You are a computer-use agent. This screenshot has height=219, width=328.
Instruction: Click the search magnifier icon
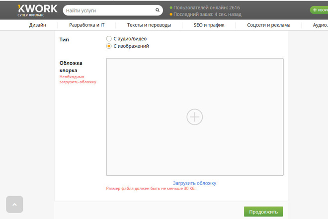click(x=158, y=10)
